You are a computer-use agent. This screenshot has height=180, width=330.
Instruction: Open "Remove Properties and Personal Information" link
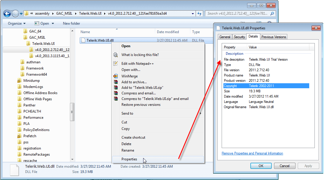pos(252,153)
